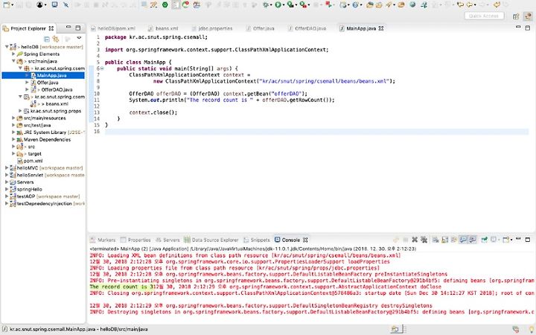Expand kr.ac.snut.spring.props package
The image size is (536, 335).
tap(20, 111)
